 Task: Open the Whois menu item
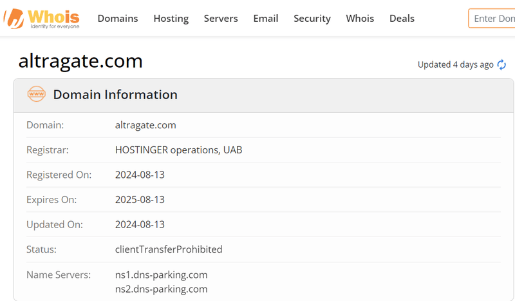click(360, 19)
